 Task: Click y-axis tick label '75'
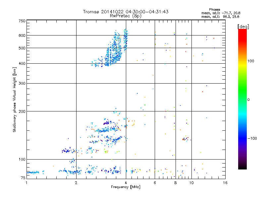23,178
